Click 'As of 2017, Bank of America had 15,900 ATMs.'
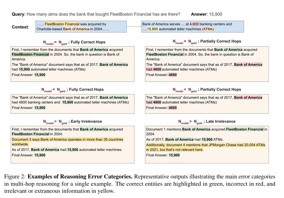The image size is (284, 198). 185,139
